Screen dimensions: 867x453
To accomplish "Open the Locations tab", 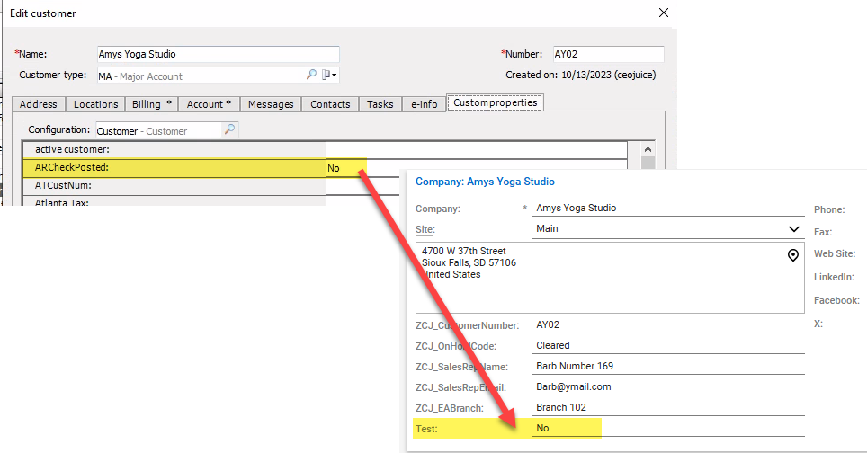I will pos(95,104).
